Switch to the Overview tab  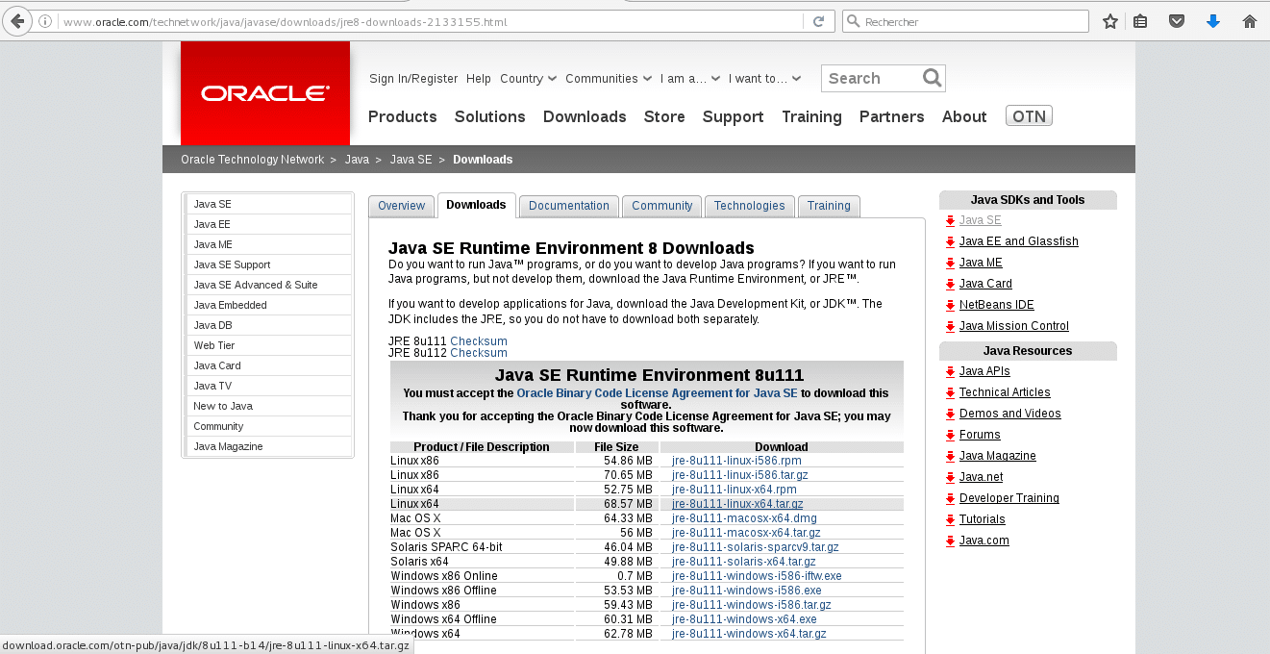click(x=401, y=206)
